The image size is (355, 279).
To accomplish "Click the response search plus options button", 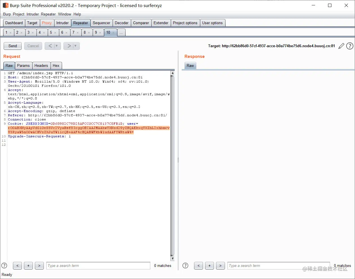I will [210, 266].
